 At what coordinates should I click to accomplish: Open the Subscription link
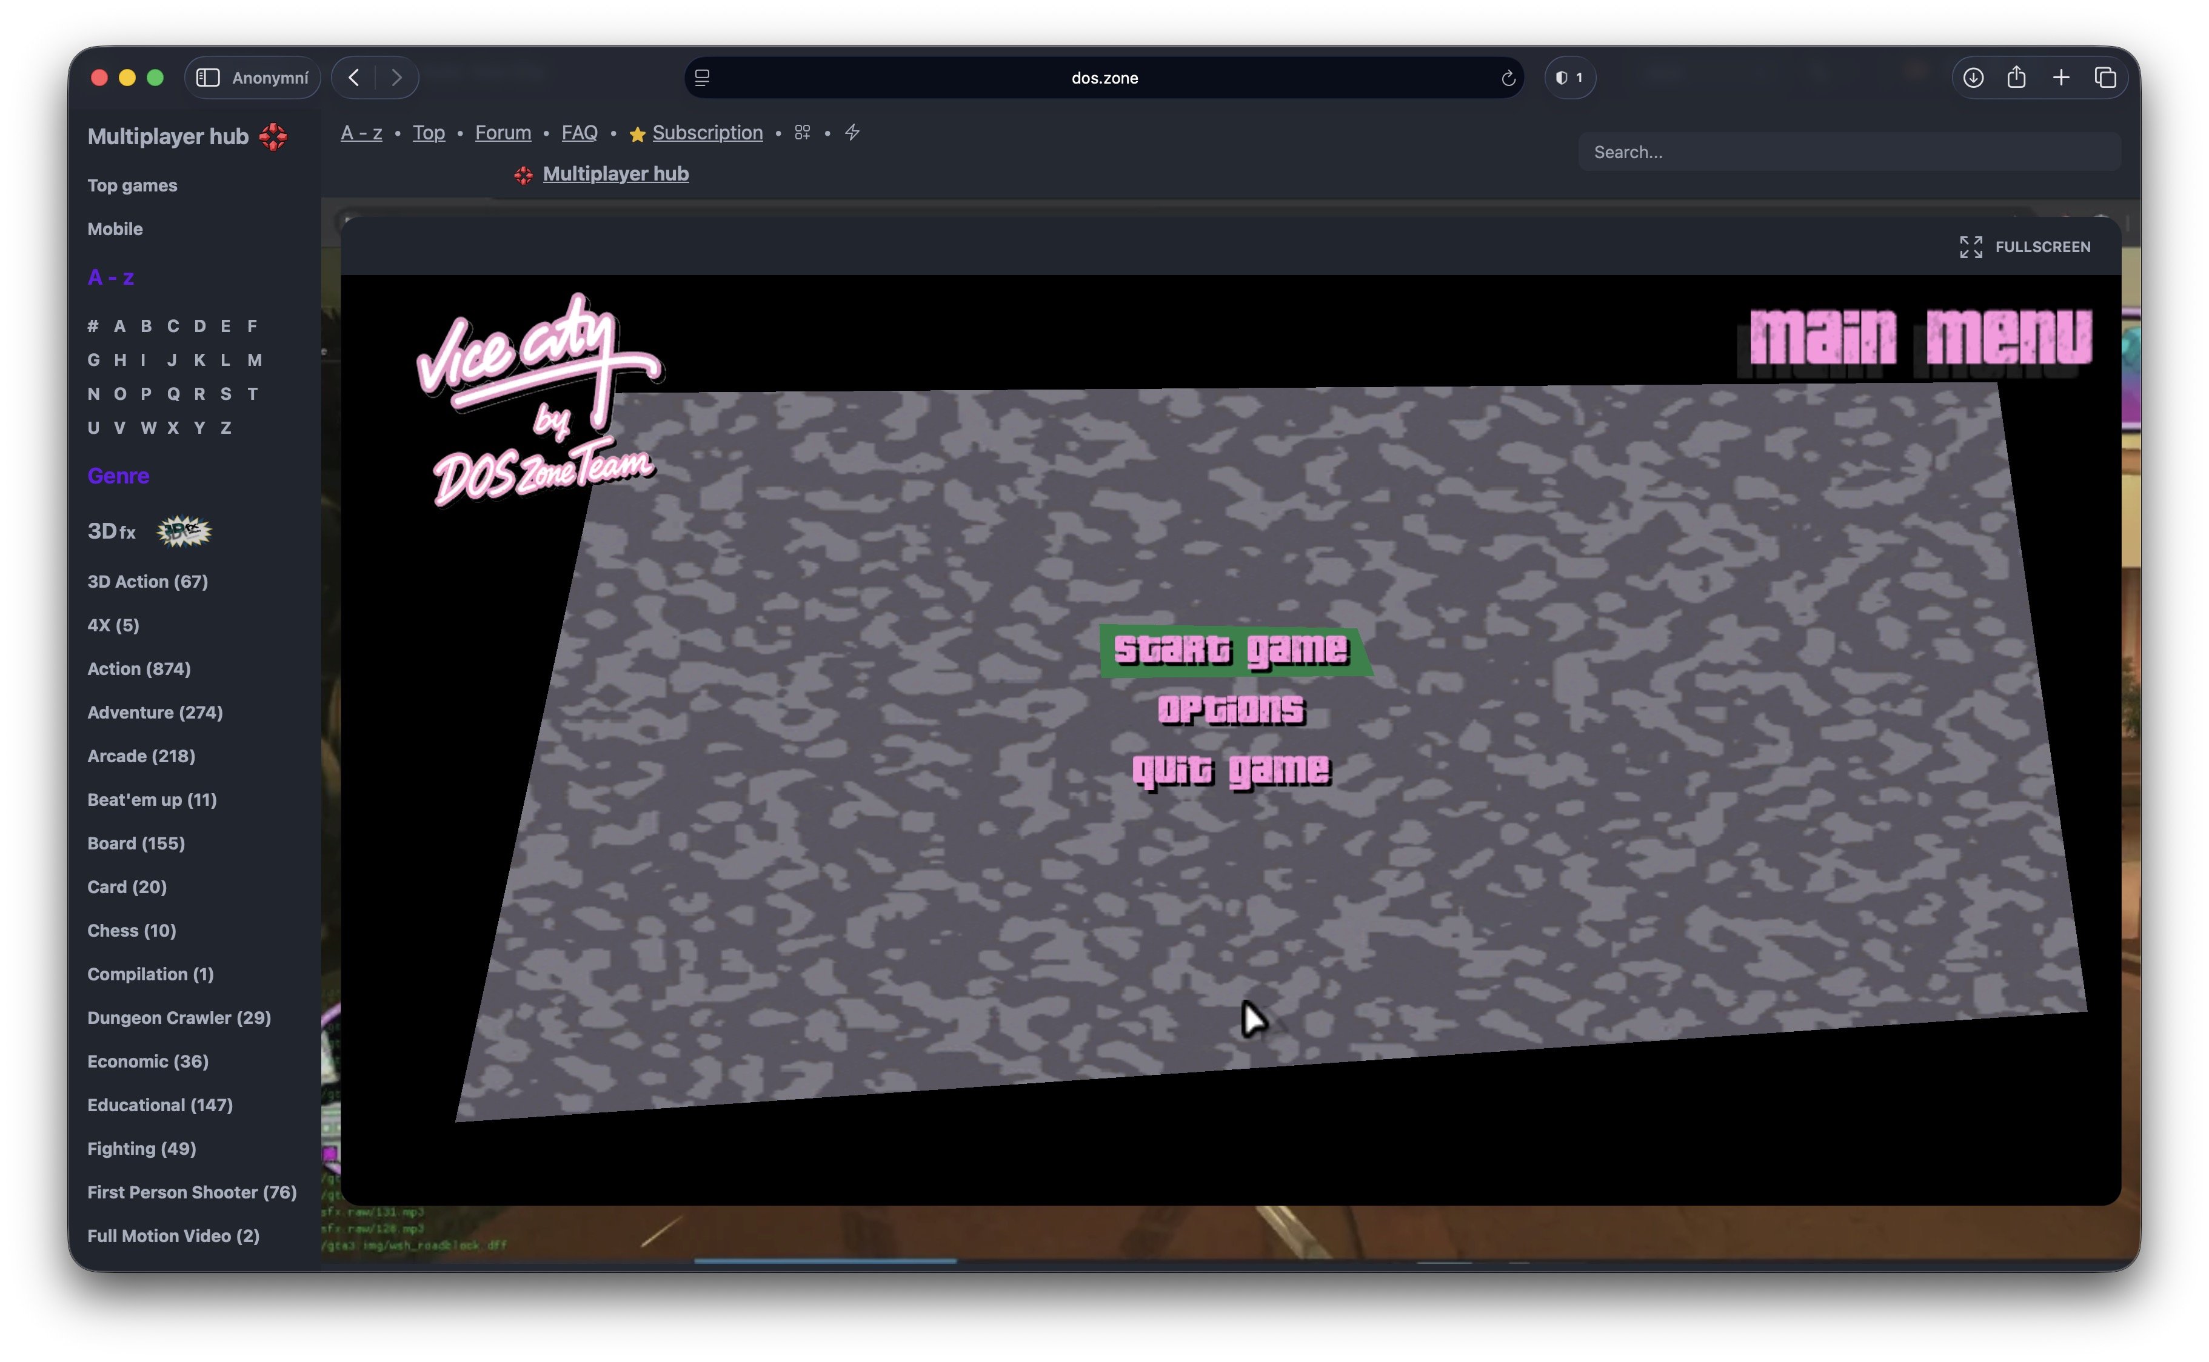click(707, 133)
